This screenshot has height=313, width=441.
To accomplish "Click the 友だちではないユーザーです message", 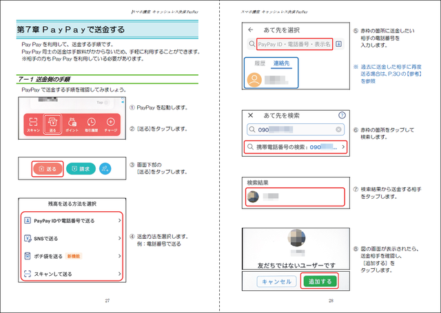I will [296, 266].
